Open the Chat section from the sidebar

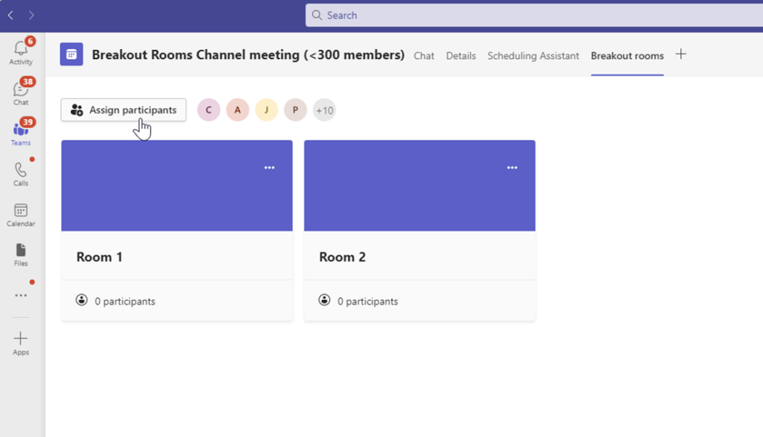point(20,92)
